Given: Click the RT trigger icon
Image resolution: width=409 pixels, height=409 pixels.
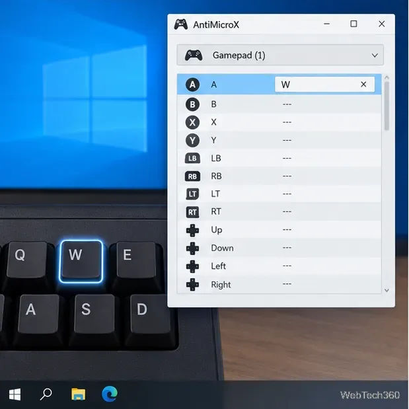Looking at the screenshot, I should tap(192, 212).
